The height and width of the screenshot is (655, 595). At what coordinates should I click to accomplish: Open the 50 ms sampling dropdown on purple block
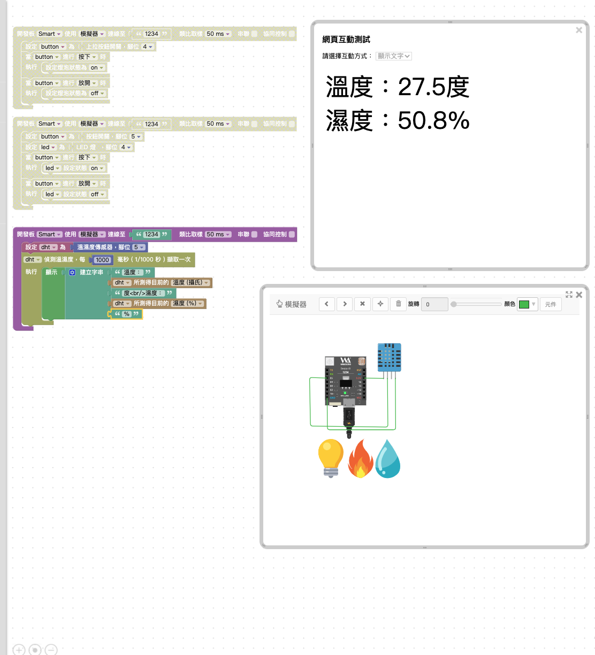click(x=218, y=235)
